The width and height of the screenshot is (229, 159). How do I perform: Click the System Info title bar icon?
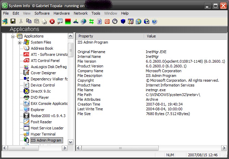(5, 6)
